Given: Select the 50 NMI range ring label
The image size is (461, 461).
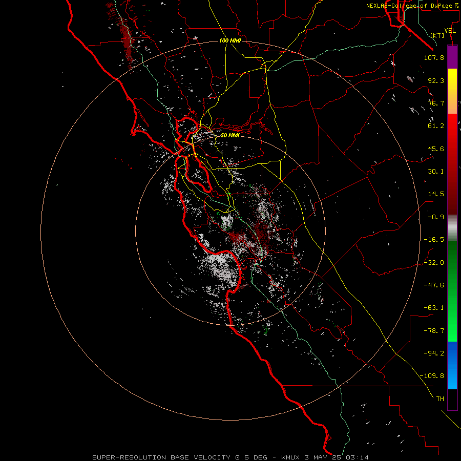Looking at the screenshot, I should click(x=229, y=135).
